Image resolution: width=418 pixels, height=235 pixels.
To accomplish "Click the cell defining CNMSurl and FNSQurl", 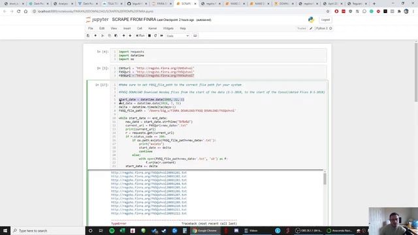I will coord(219,72).
